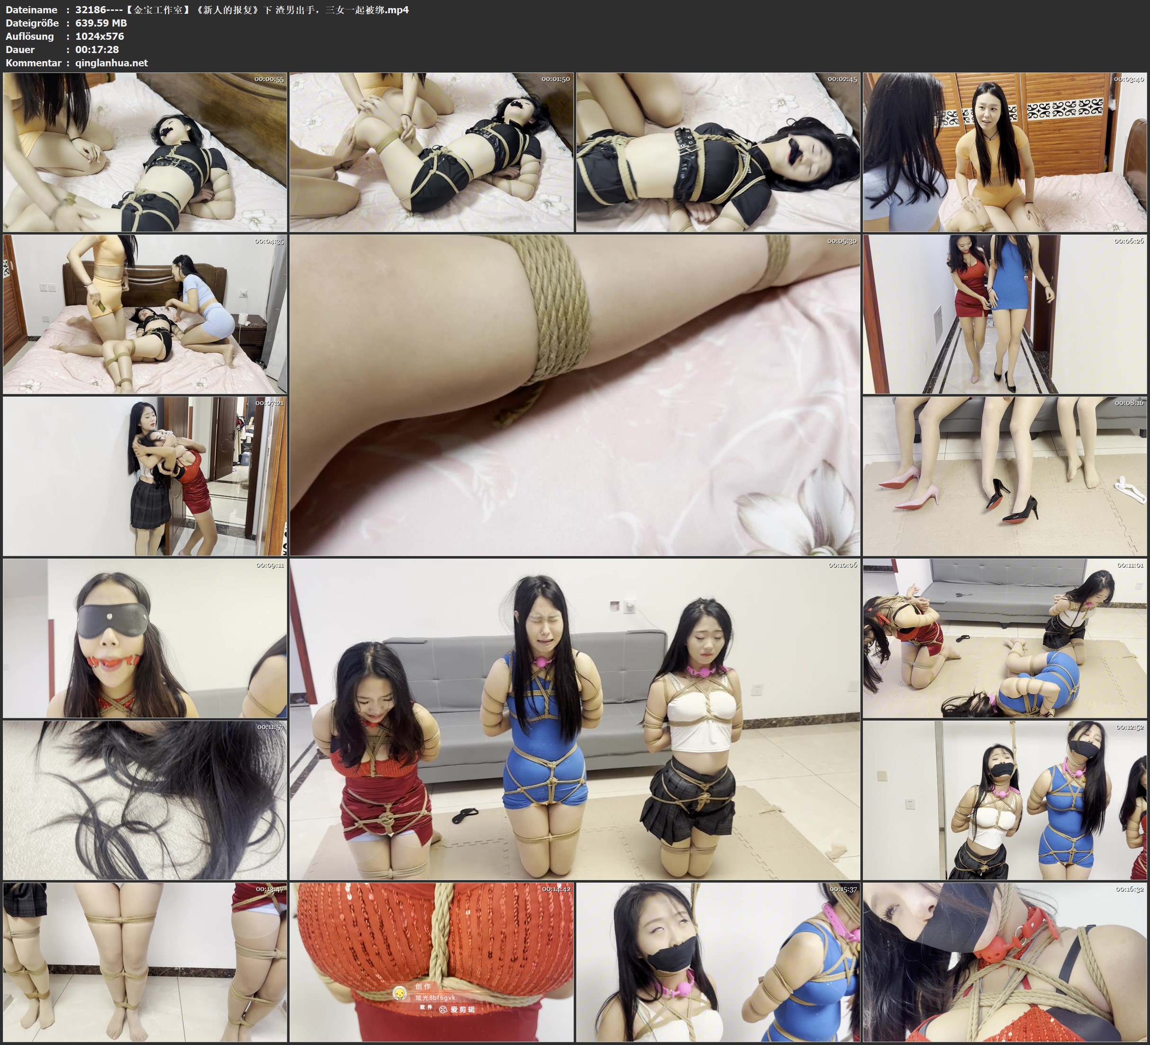Open the large frame timestamped 00:10:06
The image size is (1150, 1045).
point(574,719)
